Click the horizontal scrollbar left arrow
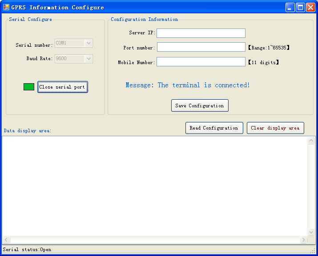This screenshot has height=256, width=318. tap(6, 240)
